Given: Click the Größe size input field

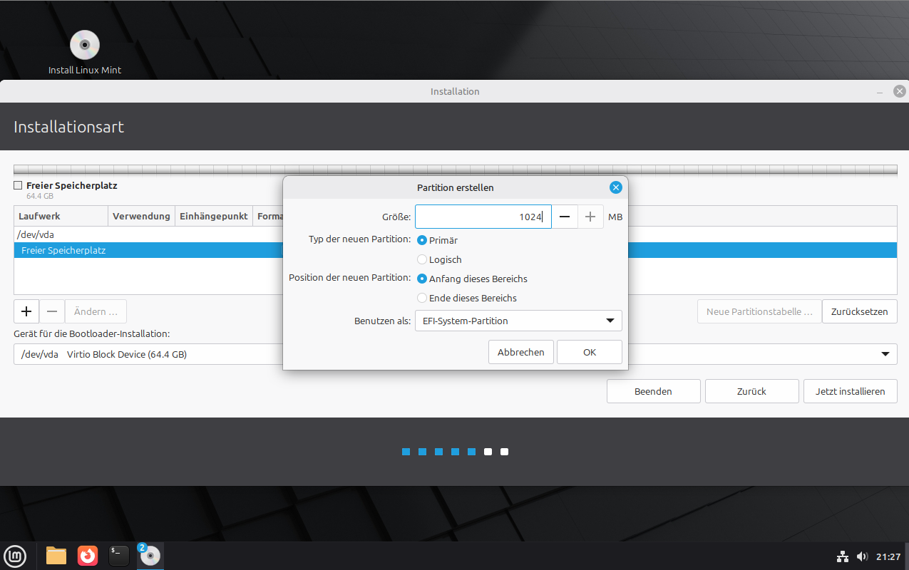Looking at the screenshot, I should pos(483,217).
